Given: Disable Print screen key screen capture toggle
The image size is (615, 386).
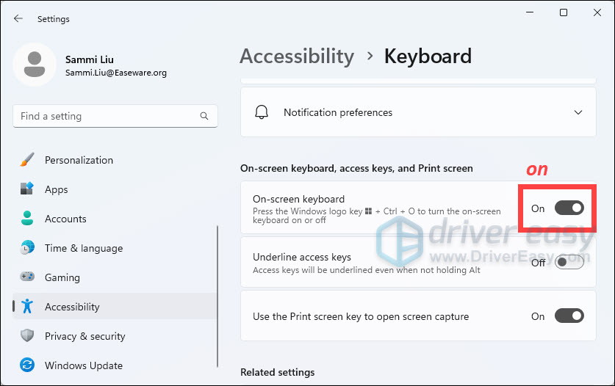Looking at the screenshot, I should coord(569,316).
